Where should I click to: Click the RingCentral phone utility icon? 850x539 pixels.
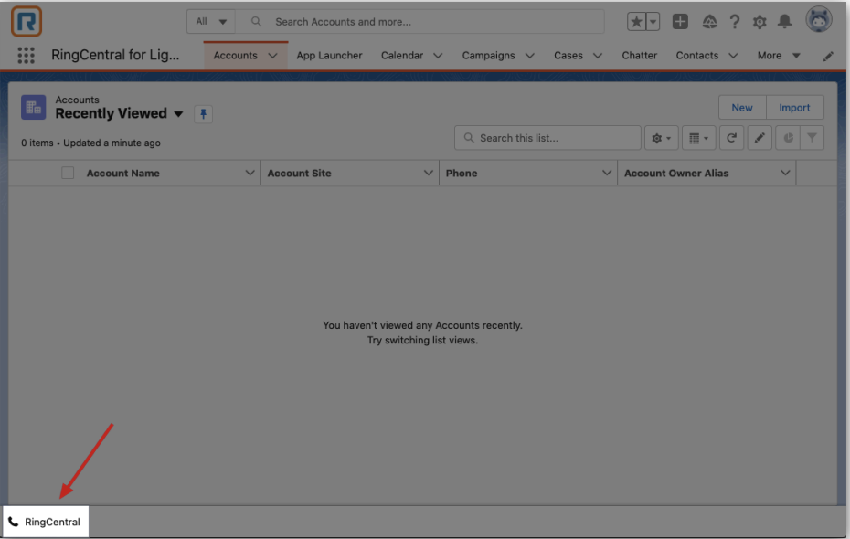click(x=14, y=522)
